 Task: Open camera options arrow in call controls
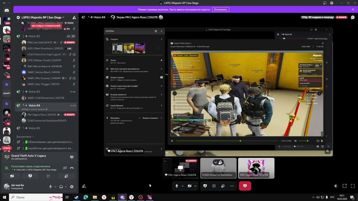(x=195, y=186)
